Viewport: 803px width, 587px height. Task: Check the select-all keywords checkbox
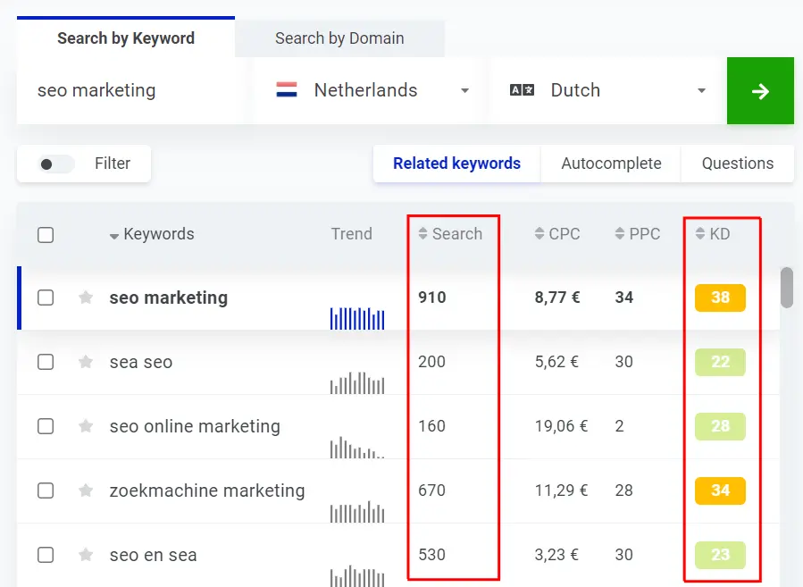pos(46,235)
